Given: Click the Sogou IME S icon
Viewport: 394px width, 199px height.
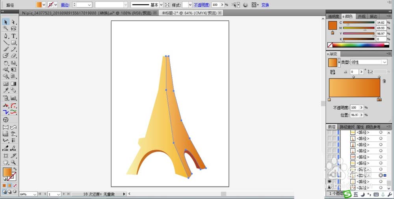Looking at the screenshot, I should [347, 194].
